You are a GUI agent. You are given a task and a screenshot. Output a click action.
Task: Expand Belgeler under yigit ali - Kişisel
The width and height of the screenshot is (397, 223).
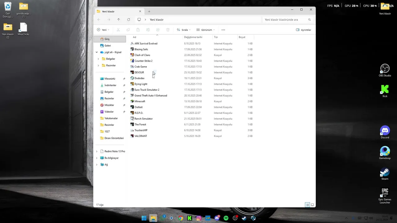tap(98, 59)
